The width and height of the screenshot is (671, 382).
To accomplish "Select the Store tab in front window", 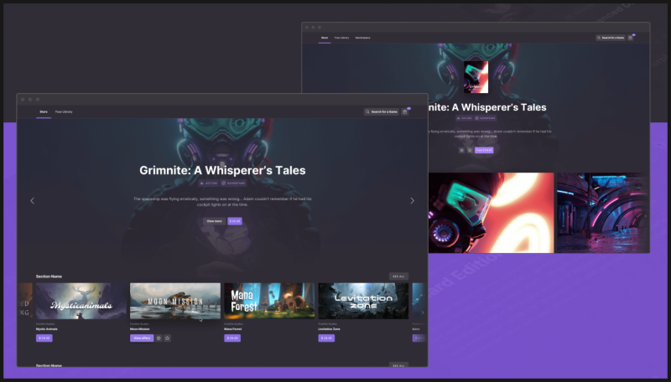I will (x=44, y=112).
